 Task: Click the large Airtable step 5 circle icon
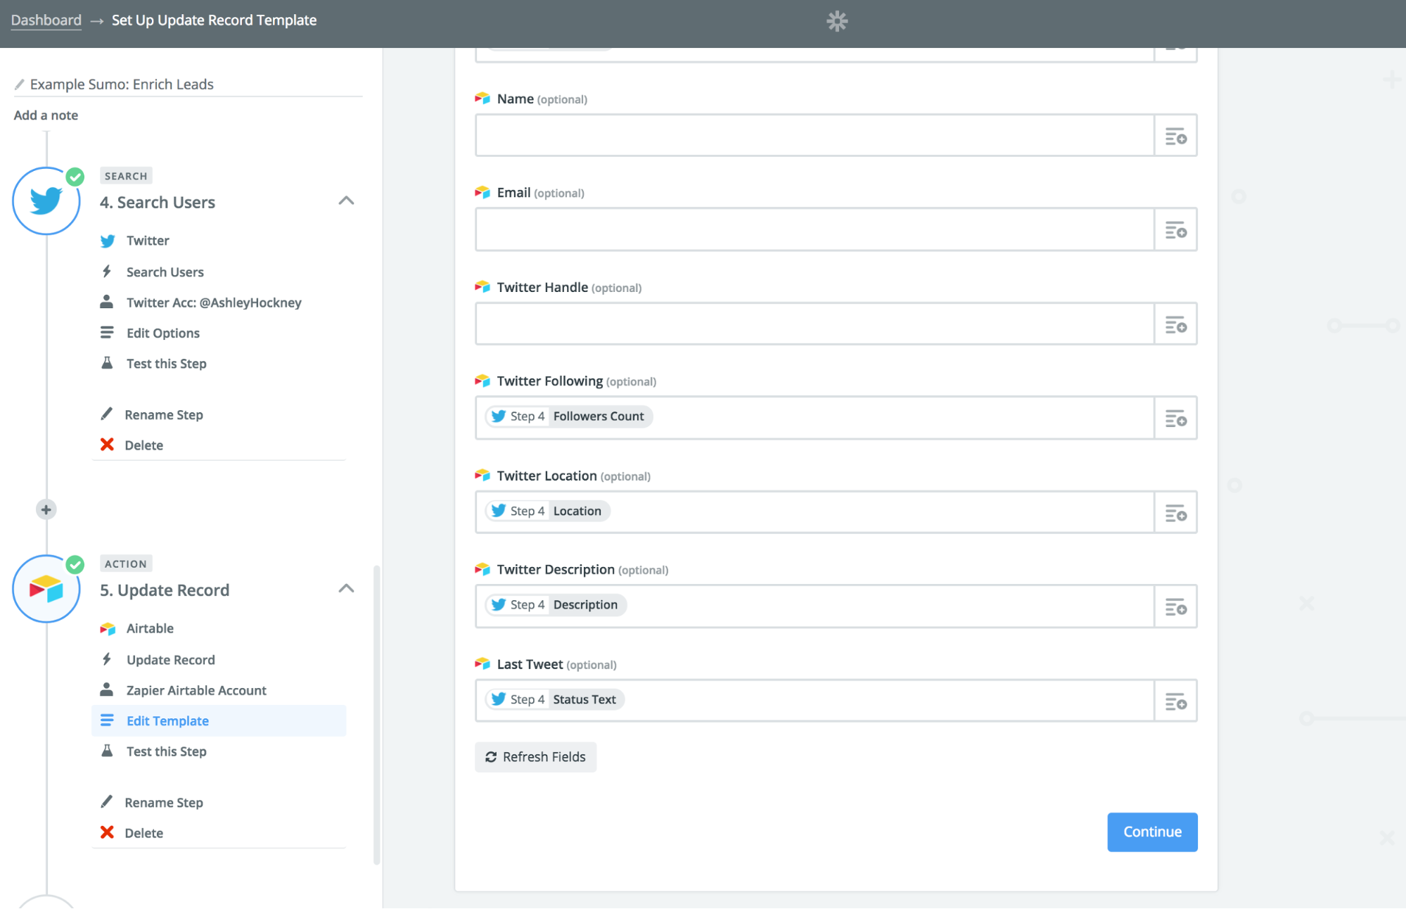tap(46, 589)
